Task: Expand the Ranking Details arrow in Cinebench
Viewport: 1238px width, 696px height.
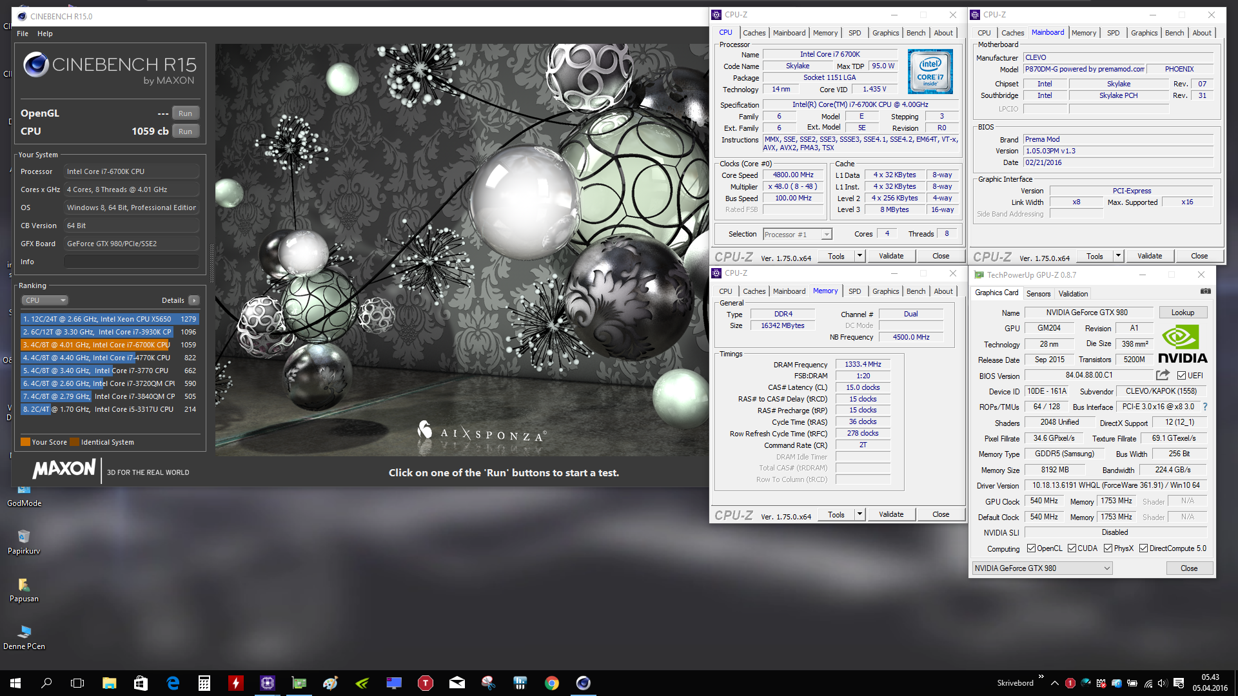Action: click(x=193, y=300)
